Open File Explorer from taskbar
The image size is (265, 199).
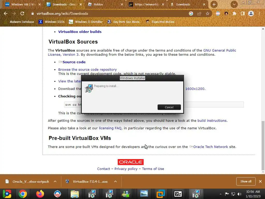click(75, 194)
